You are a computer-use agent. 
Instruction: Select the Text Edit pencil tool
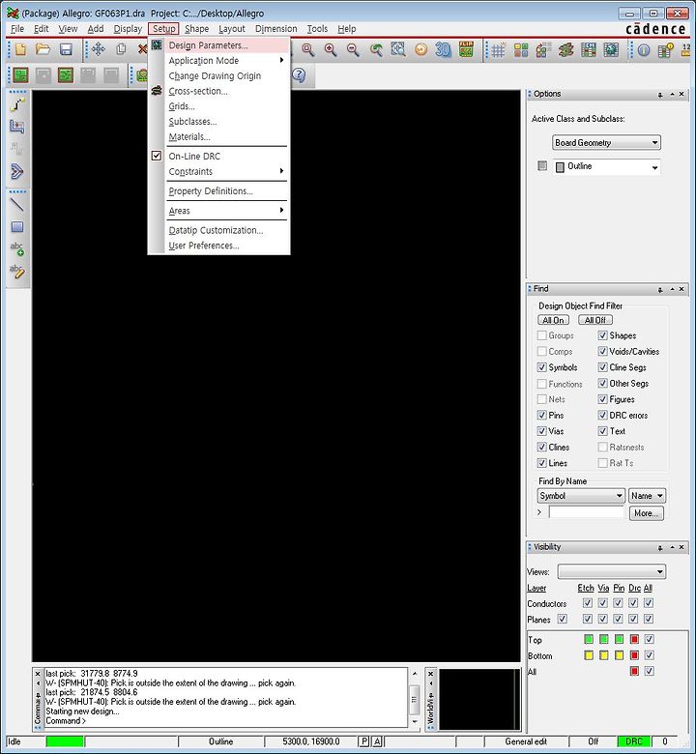click(16, 272)
